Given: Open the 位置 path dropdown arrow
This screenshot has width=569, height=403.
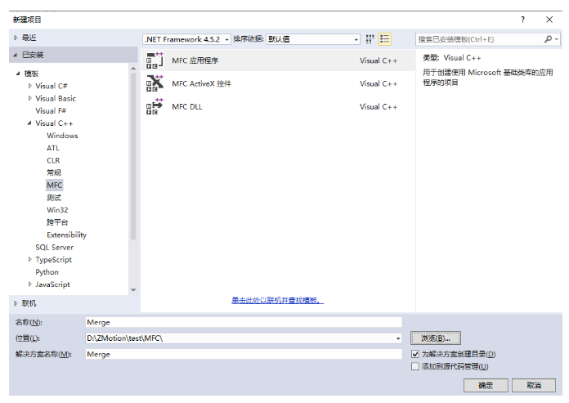Looking at the screenshot, I should (x=398, y=338).
